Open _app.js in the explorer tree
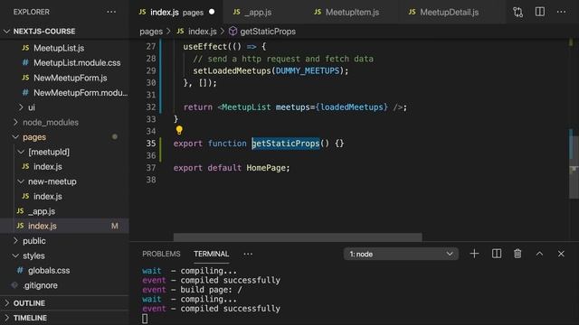The width and height of the screenshot is (579, 325). pyautogui.click(x=42, y=211)
